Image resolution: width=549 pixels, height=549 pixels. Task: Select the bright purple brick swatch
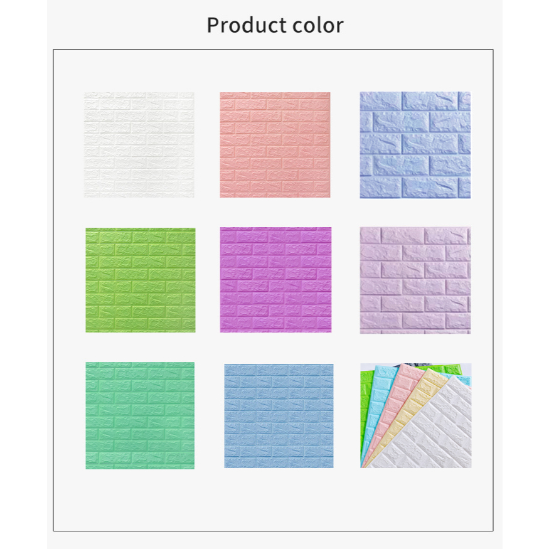pos(275,280)
